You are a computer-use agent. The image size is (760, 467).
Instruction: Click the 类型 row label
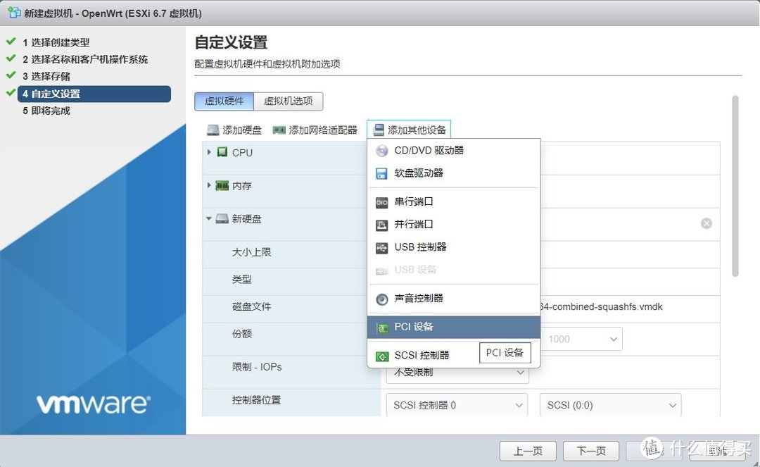click(242, 280)
